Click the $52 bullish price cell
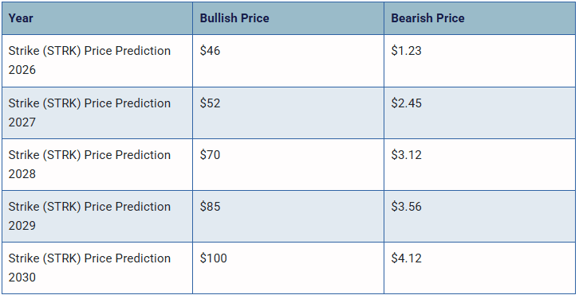Screen dimensions: 579x295 click(x=288, y=113)
